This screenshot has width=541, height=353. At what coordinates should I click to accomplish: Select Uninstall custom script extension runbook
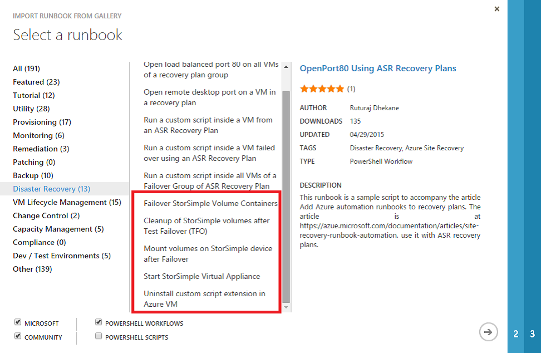(x=204, y=298)
